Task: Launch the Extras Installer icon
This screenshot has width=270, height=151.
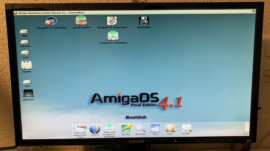Action: tap(81, 20)
